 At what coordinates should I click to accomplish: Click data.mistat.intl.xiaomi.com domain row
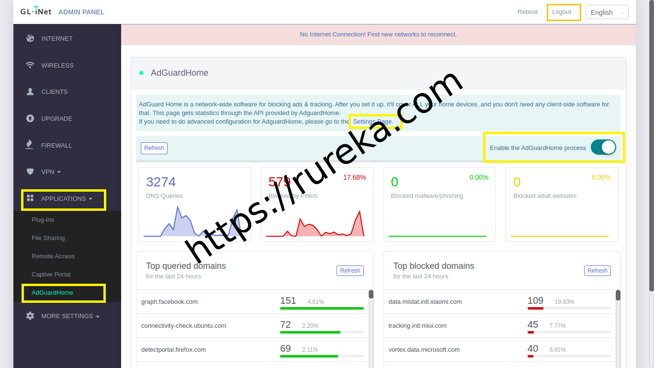click(499, 302)
